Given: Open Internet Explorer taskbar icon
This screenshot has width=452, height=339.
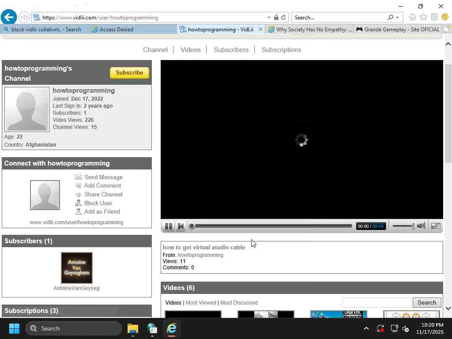Looking at the screenshot, I should [172, 328].
